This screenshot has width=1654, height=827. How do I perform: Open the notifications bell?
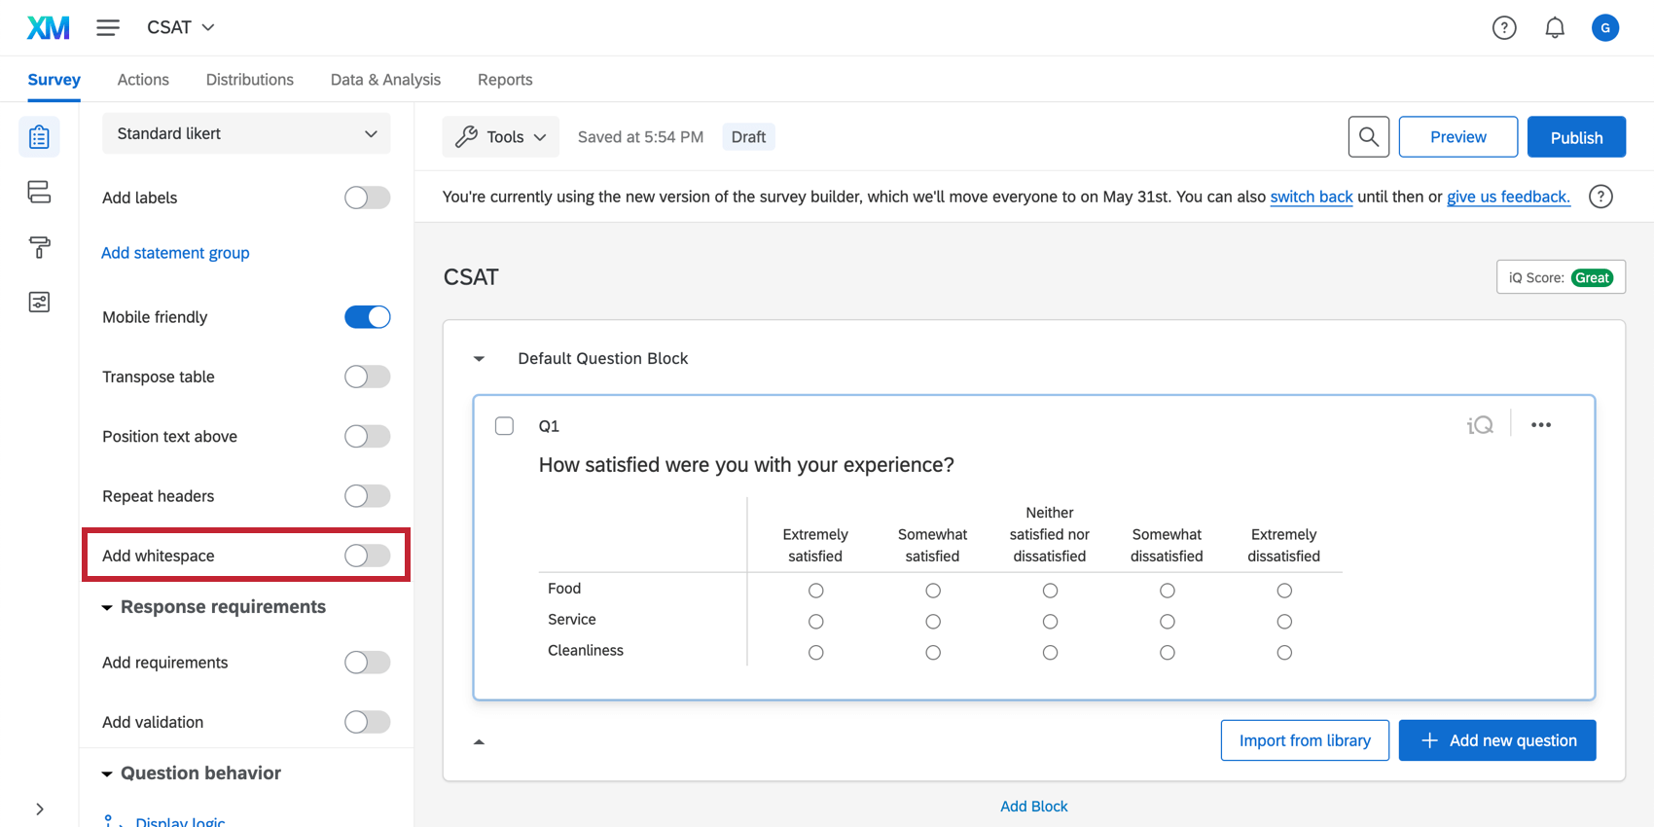[x=1555, y=28]
